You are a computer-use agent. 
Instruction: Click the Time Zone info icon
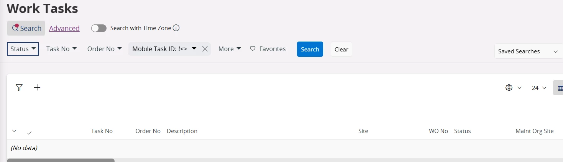click(176, 28)
